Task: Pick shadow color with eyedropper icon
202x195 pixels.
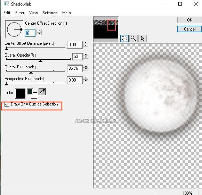Action: (x=42, y=92)
